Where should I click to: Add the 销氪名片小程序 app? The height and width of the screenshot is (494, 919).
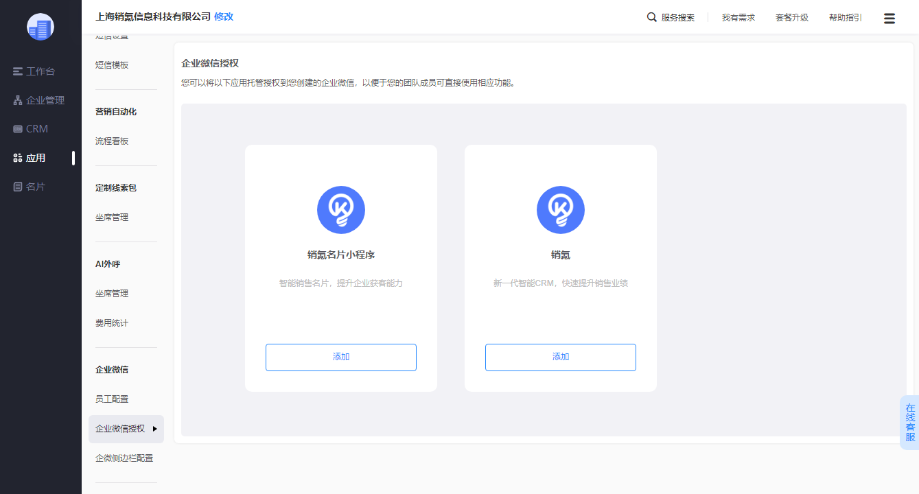(x=341, y=357)
